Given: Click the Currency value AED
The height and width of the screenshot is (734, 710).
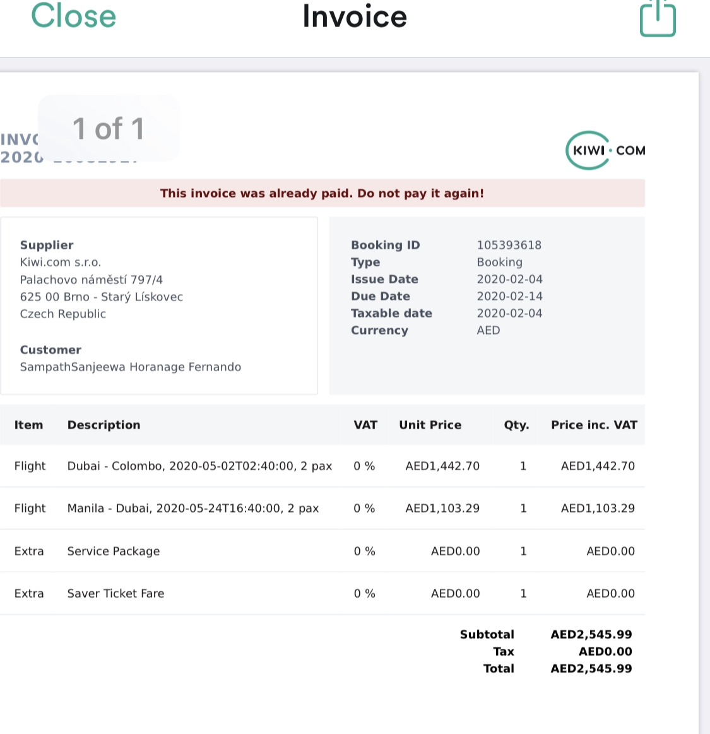Looking at the screenshot, I should pos(488,330).
